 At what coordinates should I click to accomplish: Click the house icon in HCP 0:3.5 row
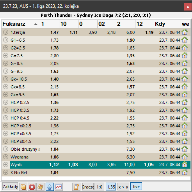coord(185,110)
